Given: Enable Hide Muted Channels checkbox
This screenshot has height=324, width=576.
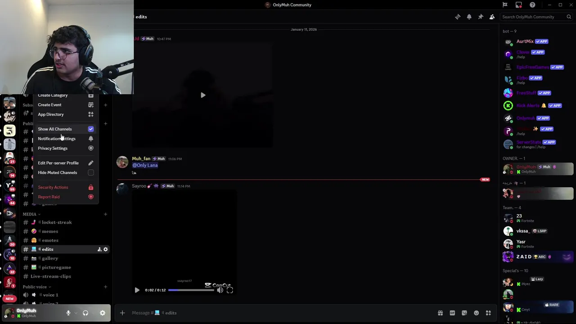Looking at the screenshot, I should point(91,173).
